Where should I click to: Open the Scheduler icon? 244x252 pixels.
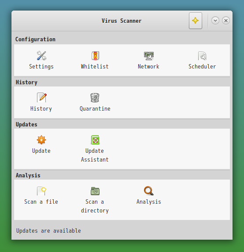pyautogui.click(x=202, y=56)
